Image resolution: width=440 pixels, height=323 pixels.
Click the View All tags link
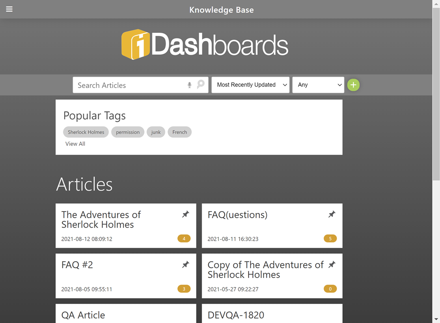click(75, 144)
